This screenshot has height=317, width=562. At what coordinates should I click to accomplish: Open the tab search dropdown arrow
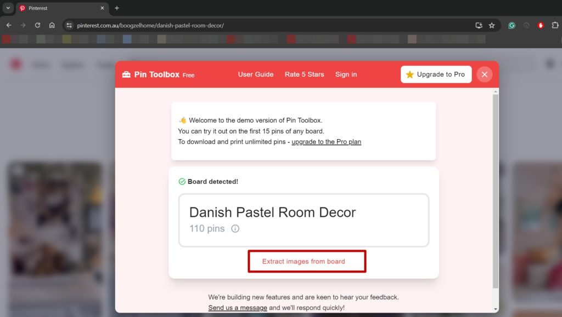pyautogui.click(x=8, y=8)
